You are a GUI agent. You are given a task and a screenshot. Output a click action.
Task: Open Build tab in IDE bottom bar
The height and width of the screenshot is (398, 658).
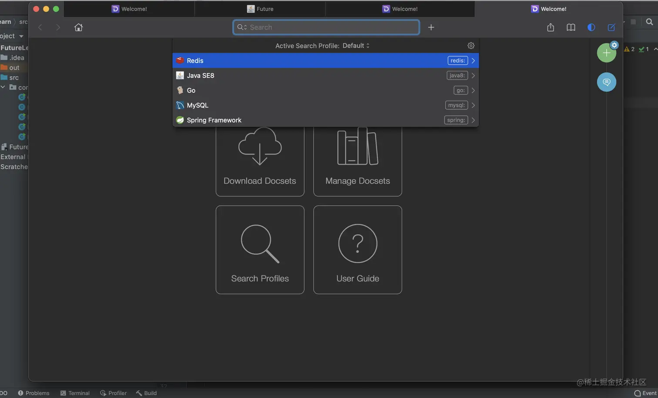(146, 393)
